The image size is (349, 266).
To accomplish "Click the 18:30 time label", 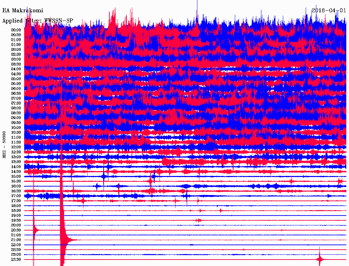I will (16, 211).
